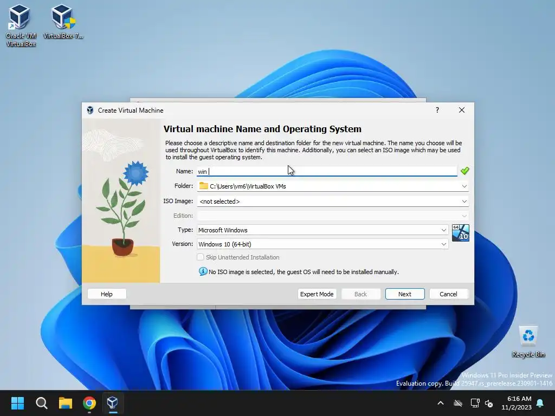The image size is (555, 416).
Task: Click Next to continue
Action: (x=404, y=294)
